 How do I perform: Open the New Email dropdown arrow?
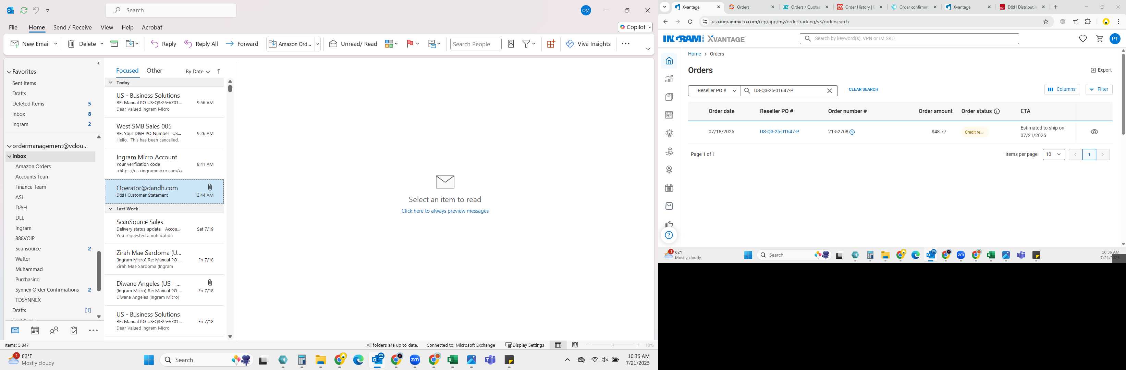point(56,44)
